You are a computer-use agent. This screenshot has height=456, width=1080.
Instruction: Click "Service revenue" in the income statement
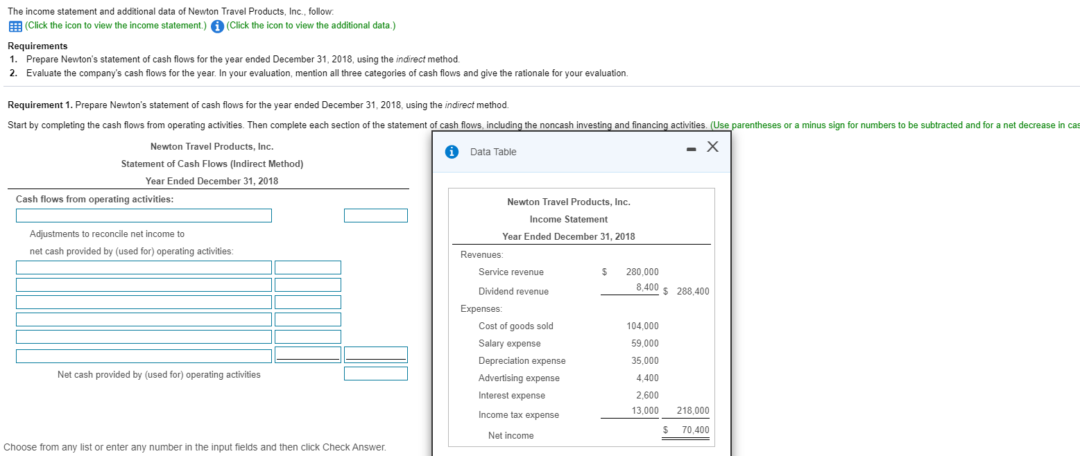point(511,272)
